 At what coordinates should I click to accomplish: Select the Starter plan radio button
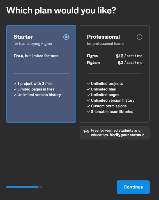click(66, 37)
